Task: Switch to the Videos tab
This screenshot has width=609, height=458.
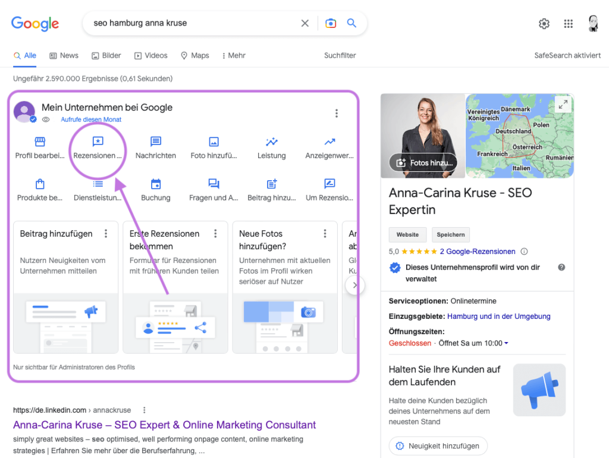Action: click(x=150, y=55)
